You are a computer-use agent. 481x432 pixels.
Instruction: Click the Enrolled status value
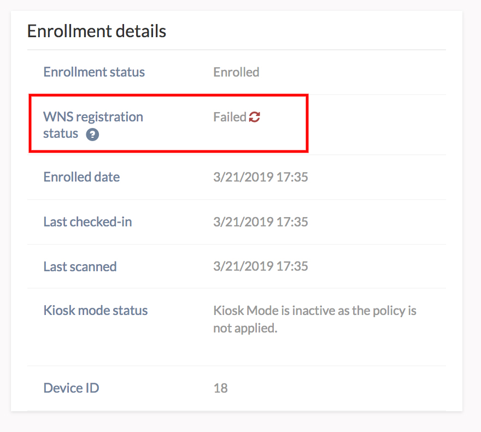tap(236, 72)
